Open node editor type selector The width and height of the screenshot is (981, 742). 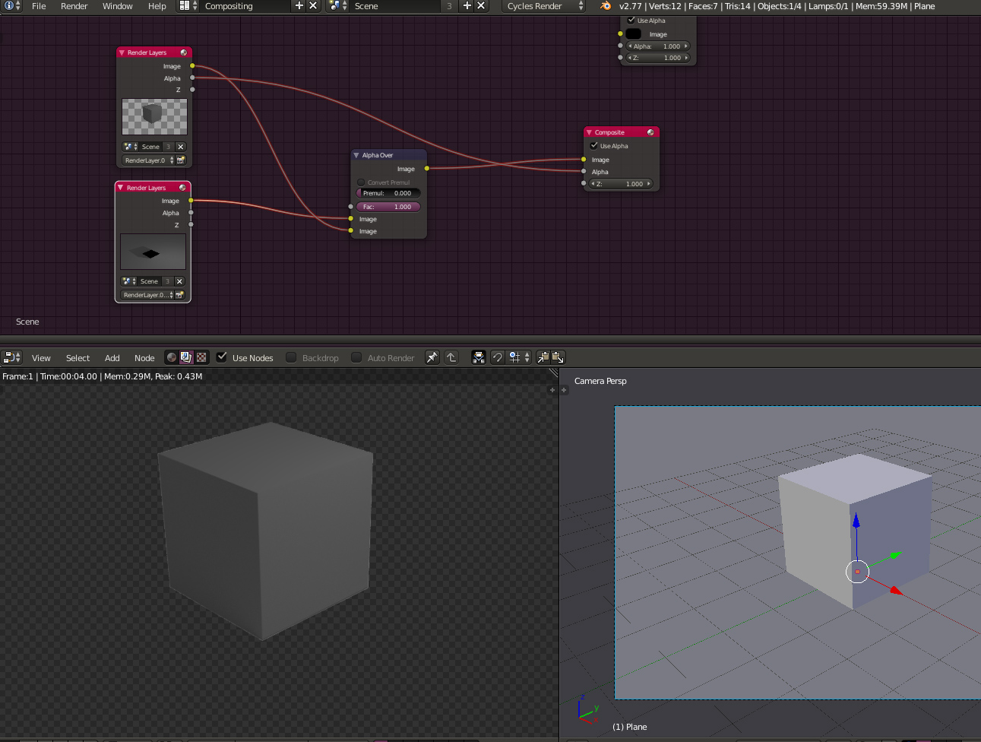pos(12,357)
